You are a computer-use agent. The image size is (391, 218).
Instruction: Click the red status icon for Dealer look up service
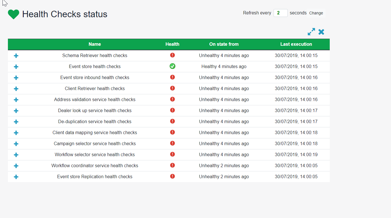(x=172, y=110)
